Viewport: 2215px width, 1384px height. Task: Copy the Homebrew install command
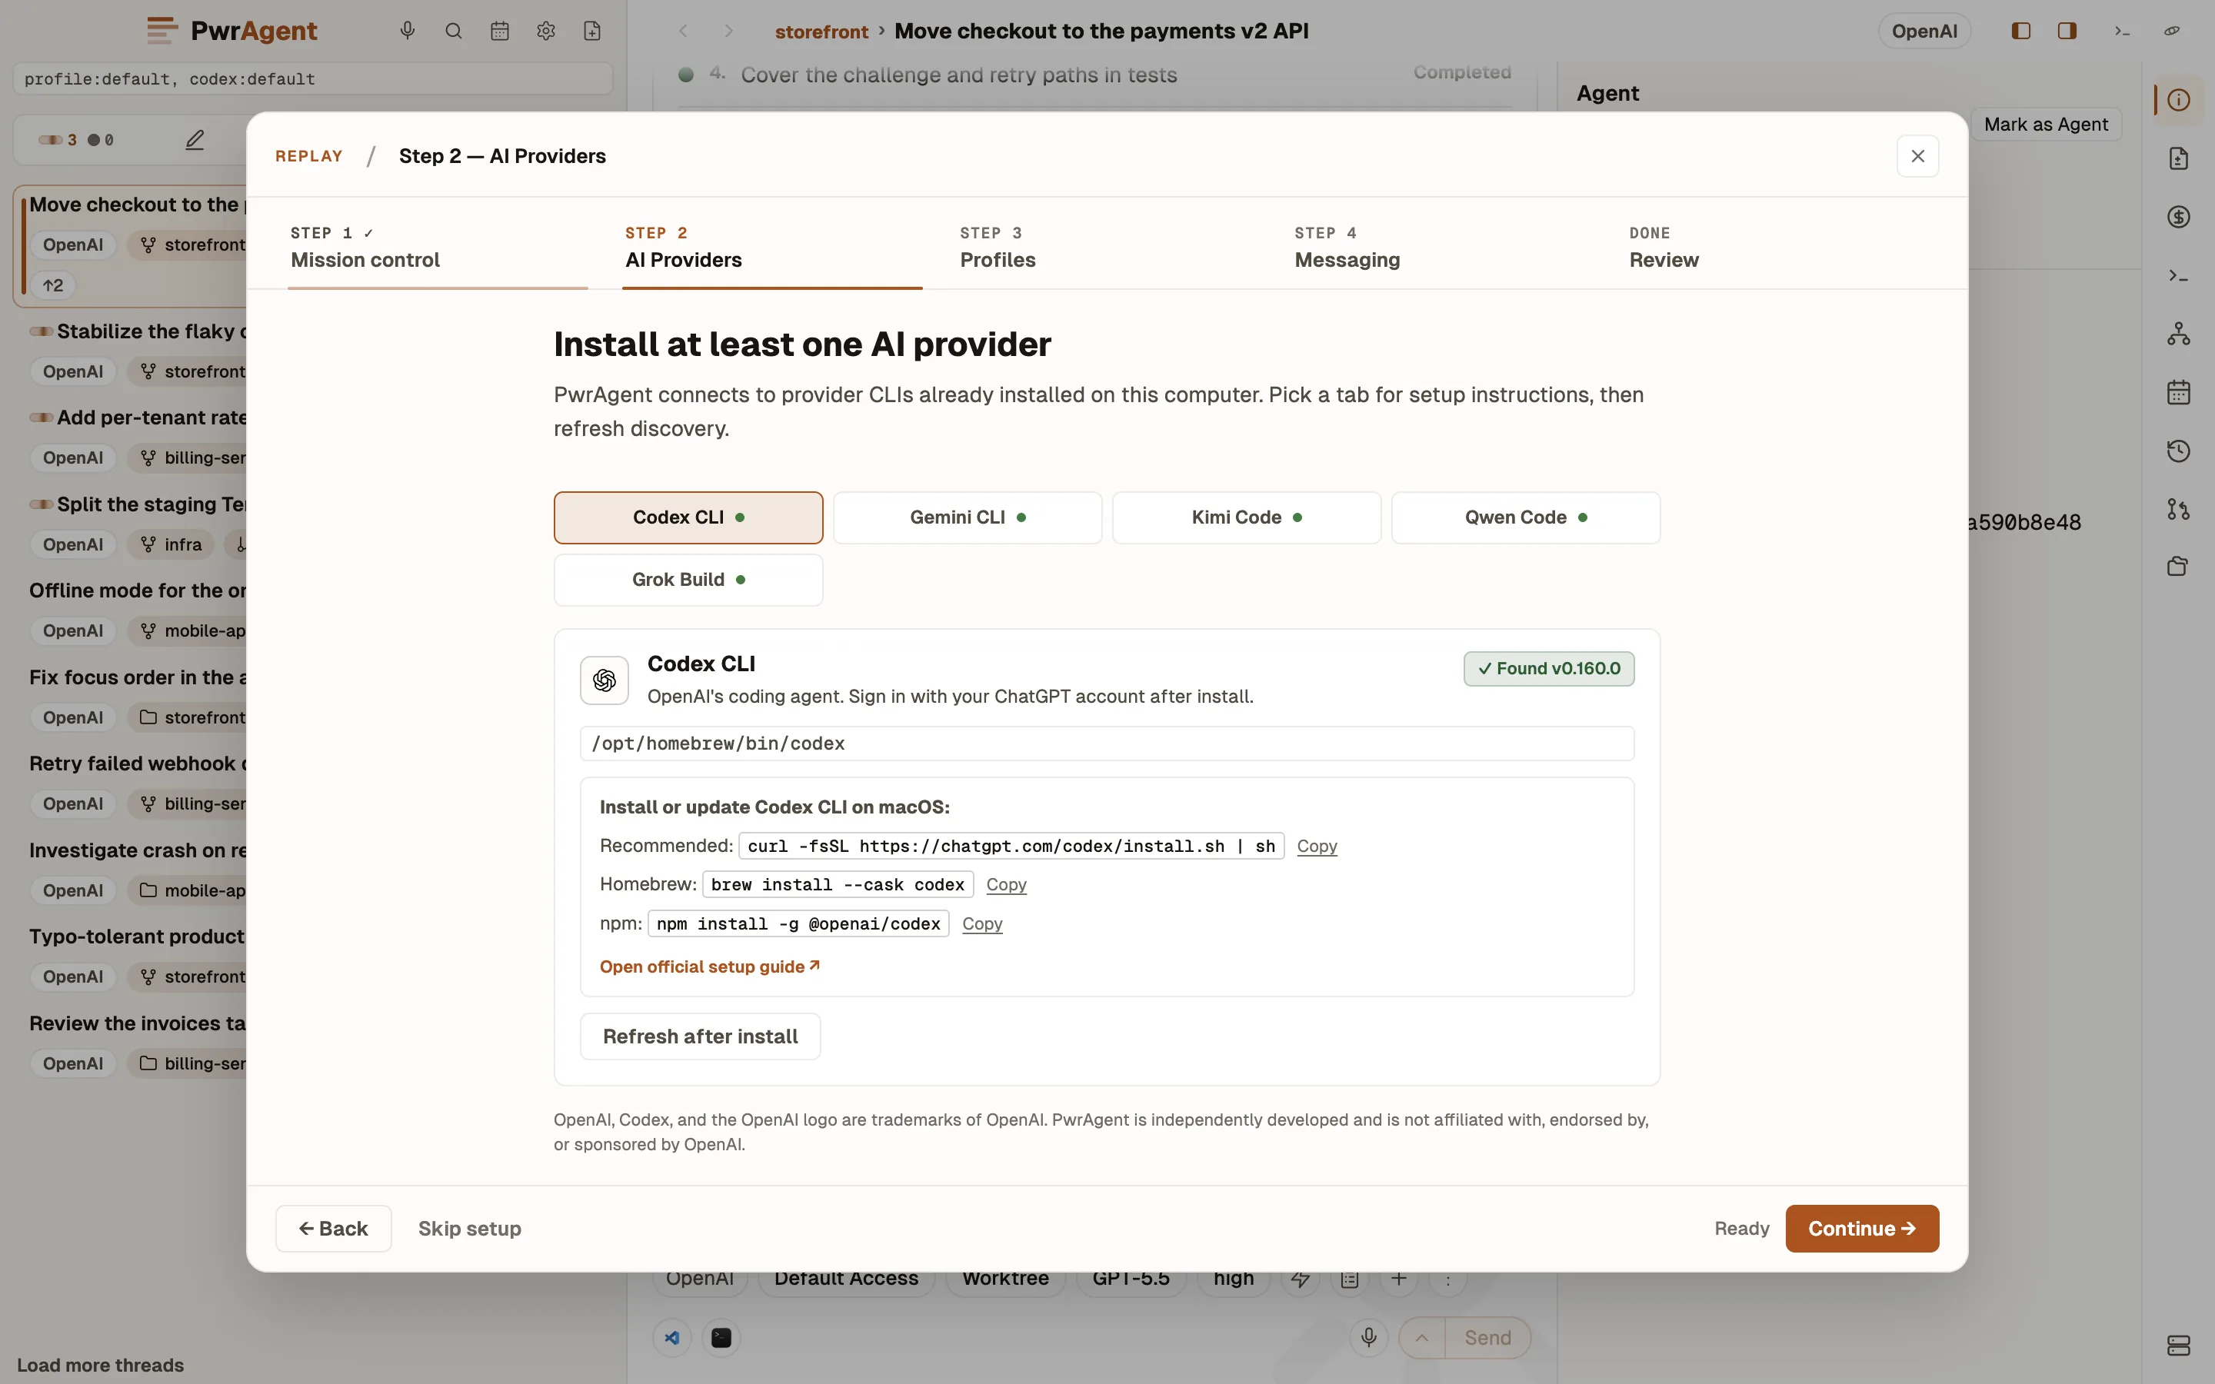point(1006,884)
